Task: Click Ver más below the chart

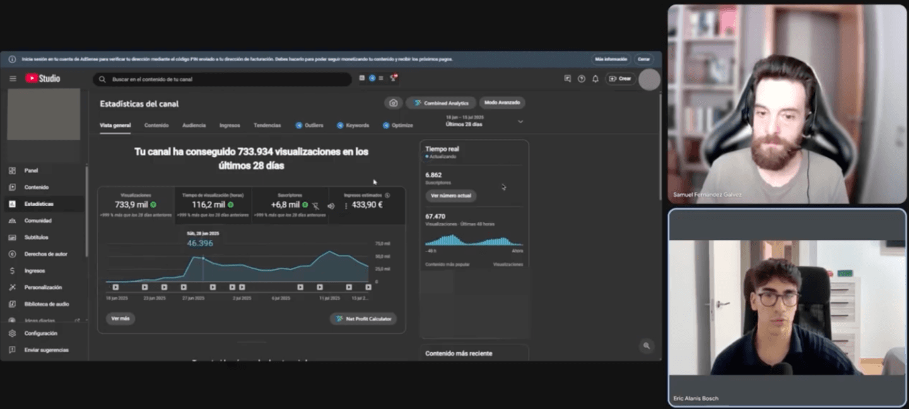Action: click(120, 319)
